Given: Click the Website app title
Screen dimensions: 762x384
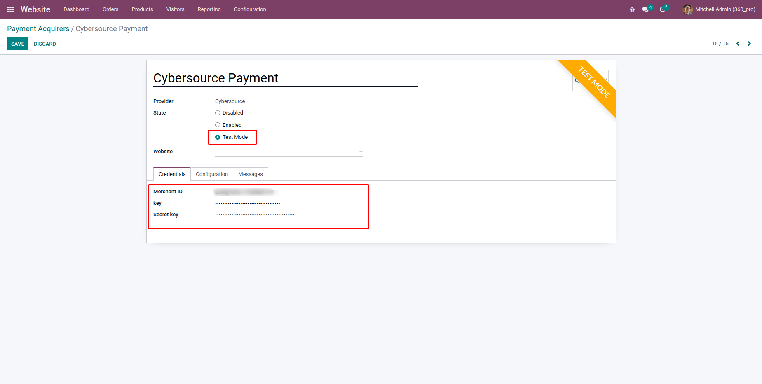Looking at the screenshot, I should tap(35, 9).
